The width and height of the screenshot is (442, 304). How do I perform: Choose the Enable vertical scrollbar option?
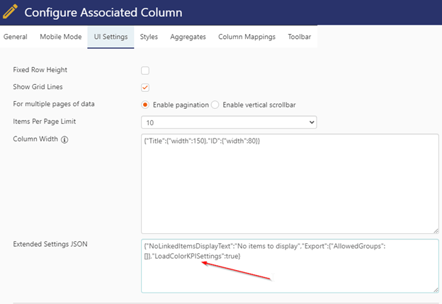(215, 105)
